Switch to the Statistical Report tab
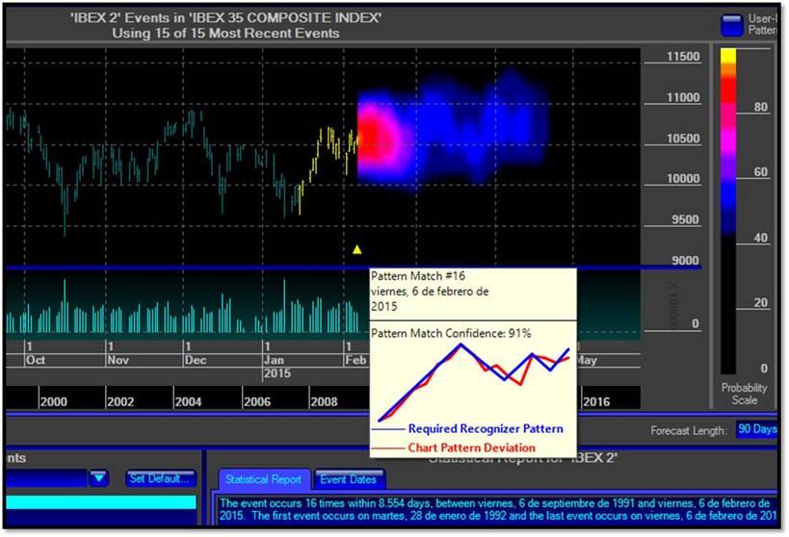Image resolution: width=789 pixels, height=537 pixels. tap(264, 479)
